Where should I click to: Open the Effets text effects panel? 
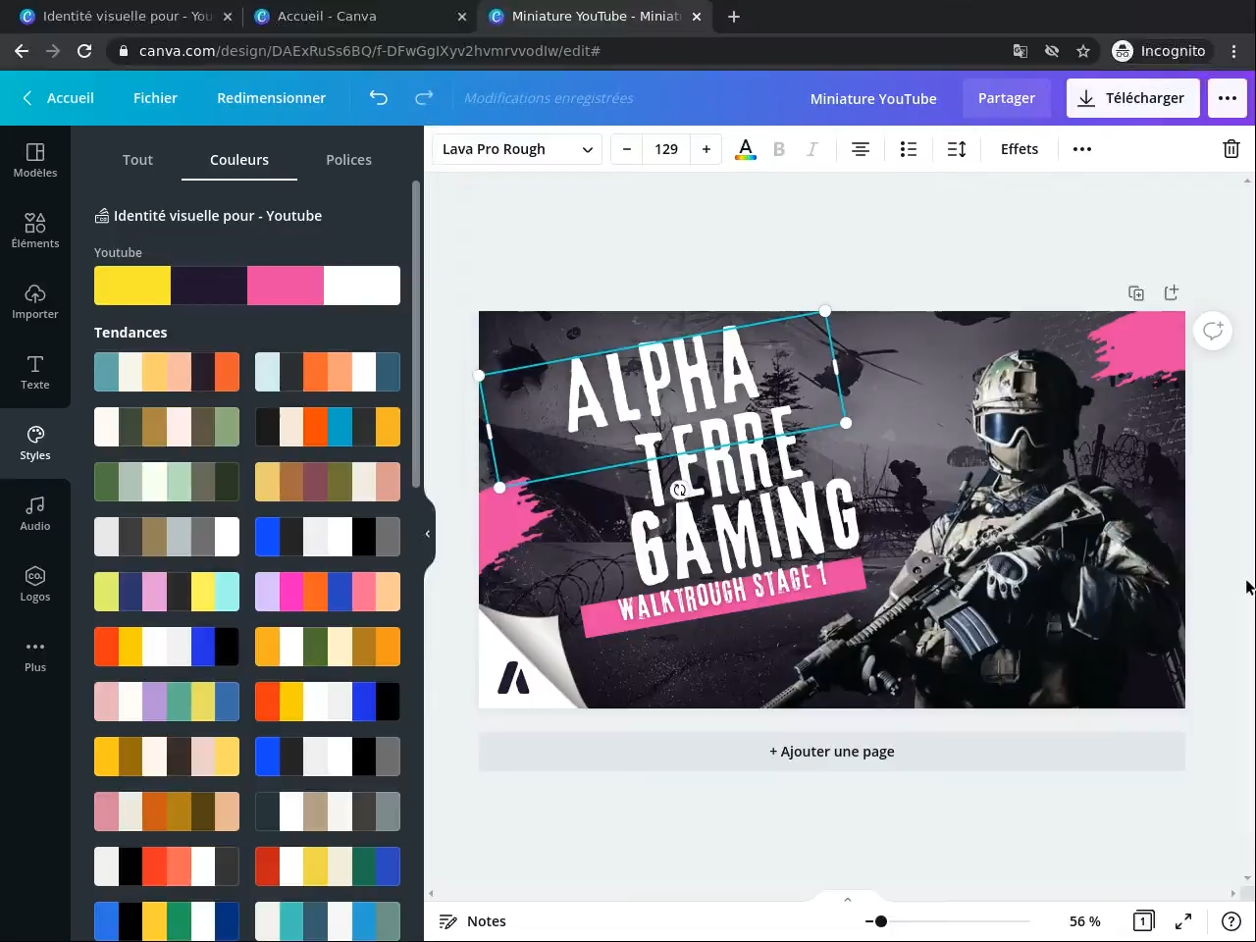coord(1020,149)
